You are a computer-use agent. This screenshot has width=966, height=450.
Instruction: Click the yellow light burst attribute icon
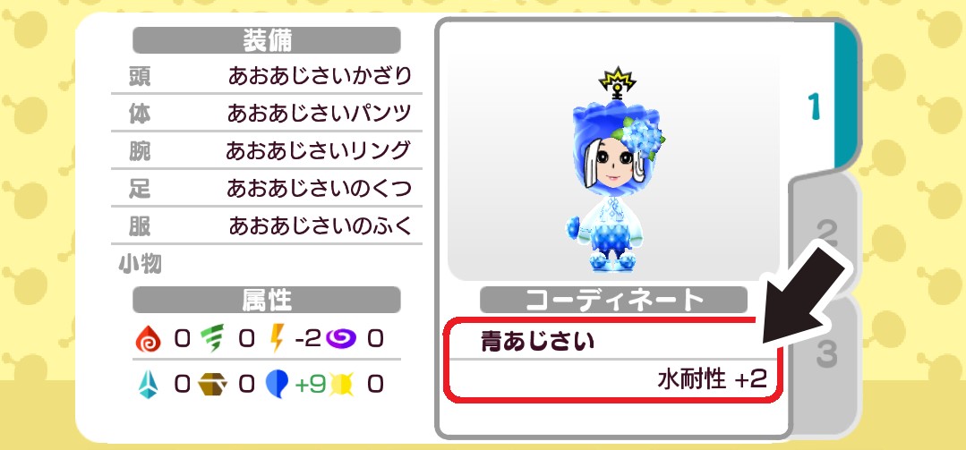341,385
